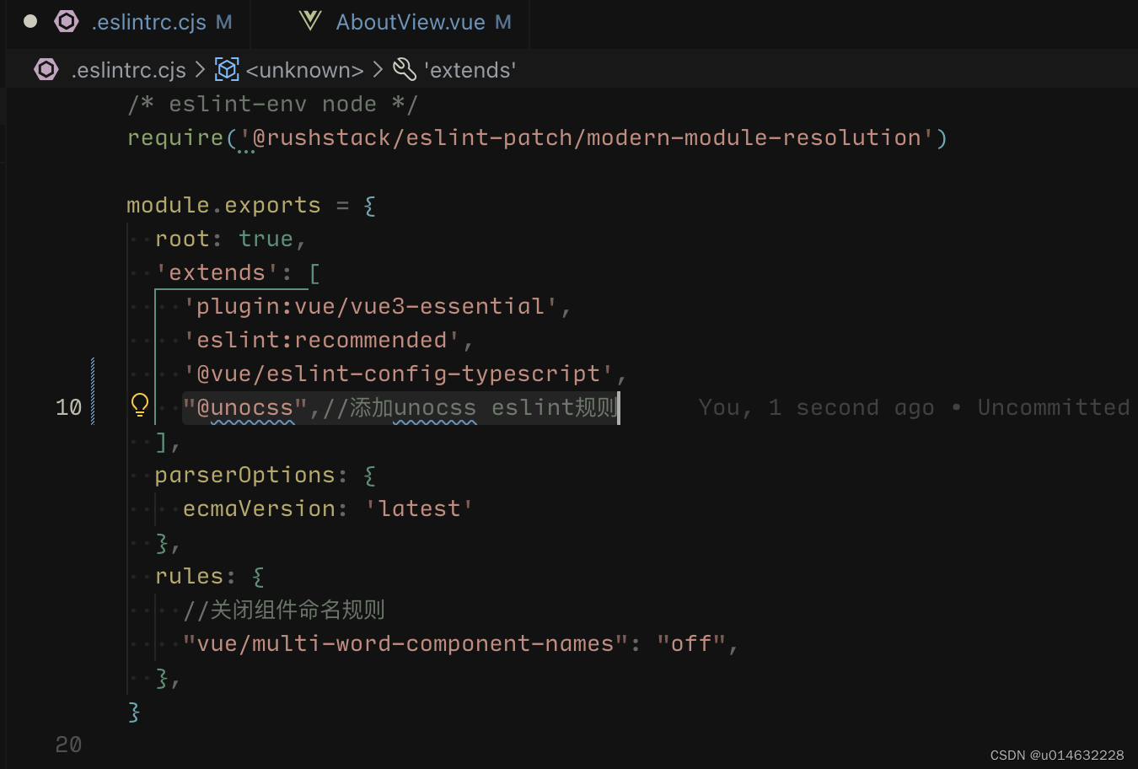Click the git blame annotation 'You, 1 second ago'
The height and width of the screenshot is (769, 1138).
pyautogui.click(x=816, y=407)
